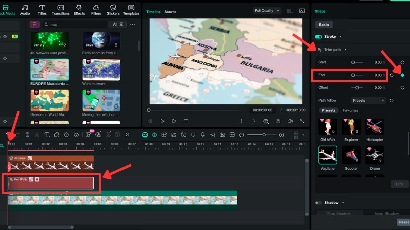
Task: Switch to Favorites presets tab
Action: tap(351, 110)
